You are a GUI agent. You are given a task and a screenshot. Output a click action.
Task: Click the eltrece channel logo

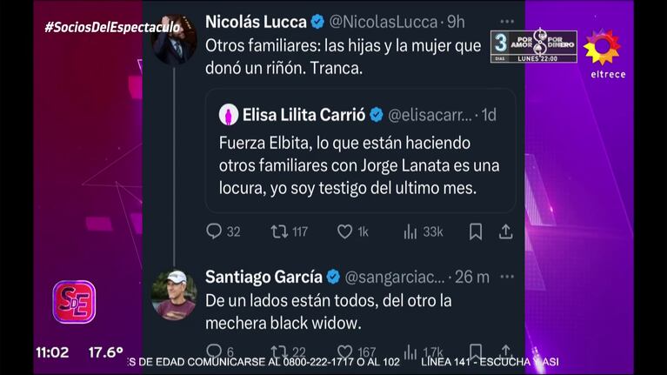pos(602,52)
